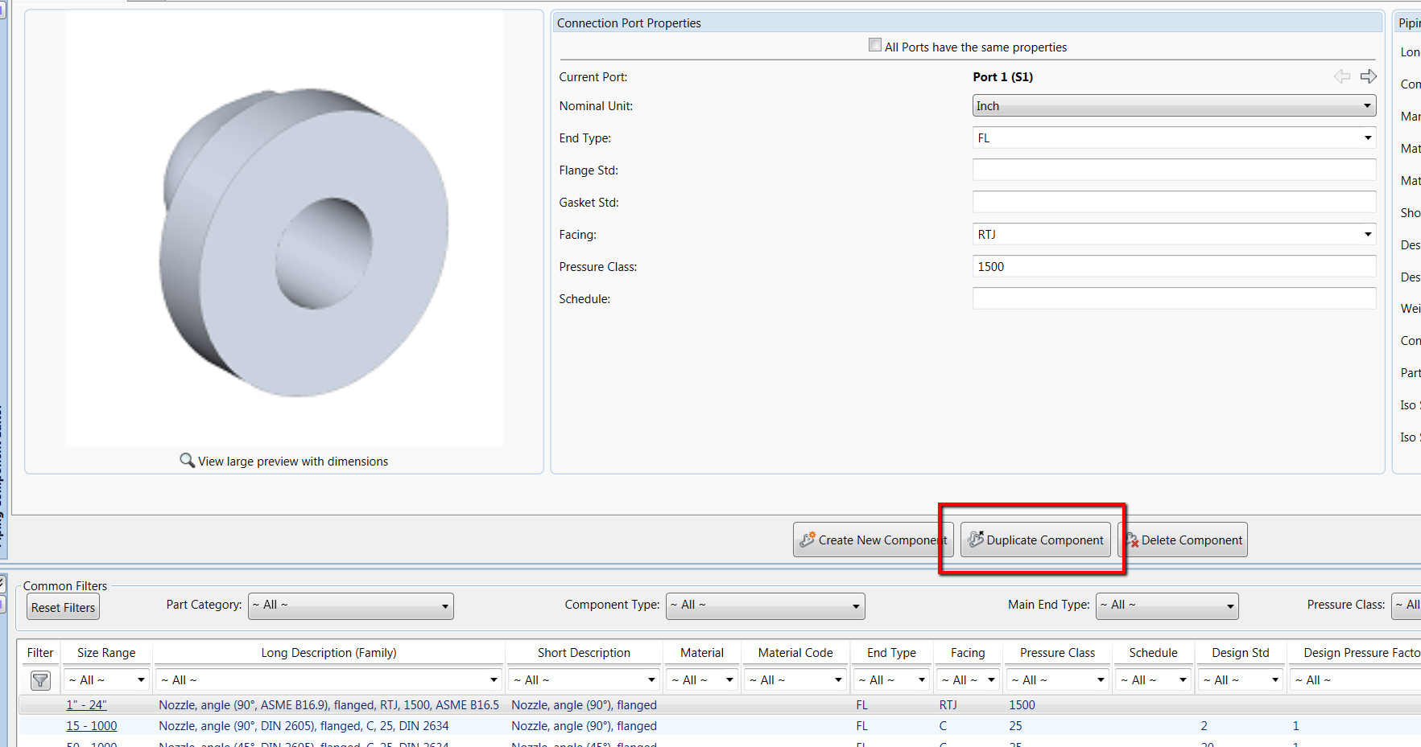Sort by the Facing column header

968,653
